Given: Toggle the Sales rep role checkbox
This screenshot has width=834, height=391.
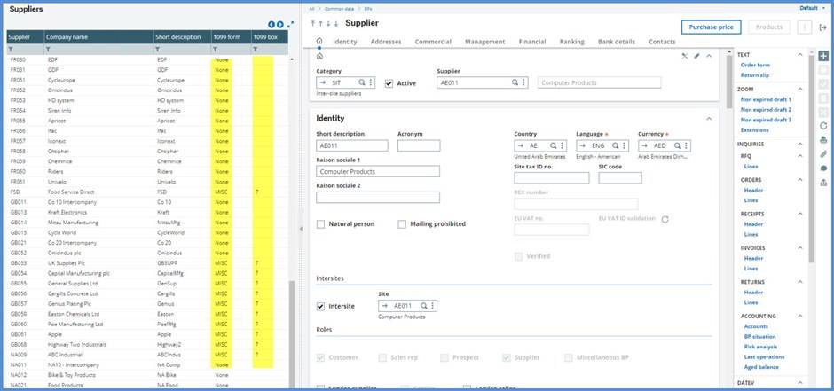Looking at the screenshot, I should click(x=382, y=357).
